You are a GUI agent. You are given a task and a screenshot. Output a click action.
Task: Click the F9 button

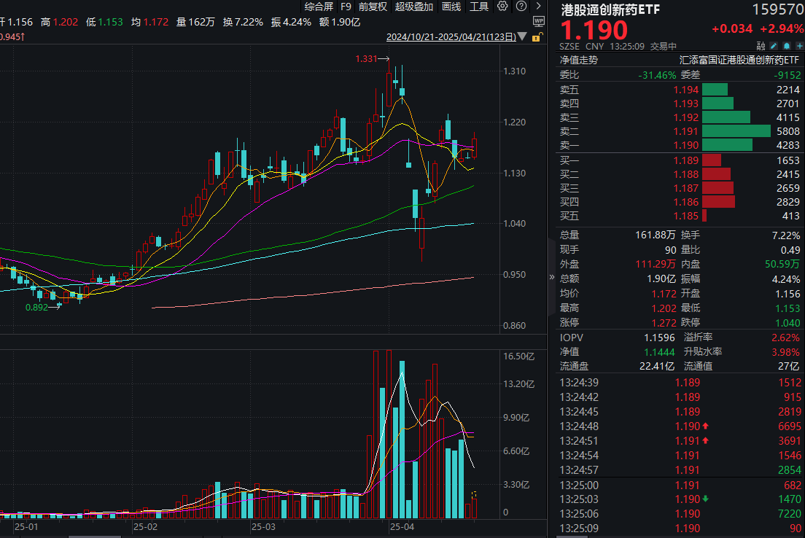pyautogui.click(x=346, y=7)
